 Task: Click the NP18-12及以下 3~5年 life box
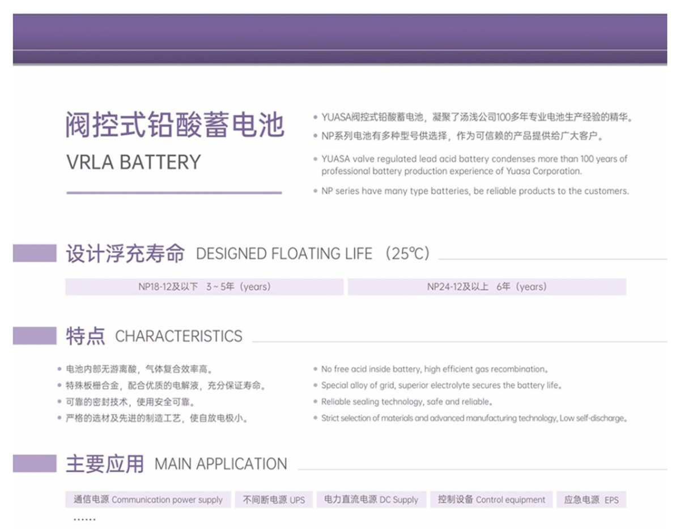[204, 287]
